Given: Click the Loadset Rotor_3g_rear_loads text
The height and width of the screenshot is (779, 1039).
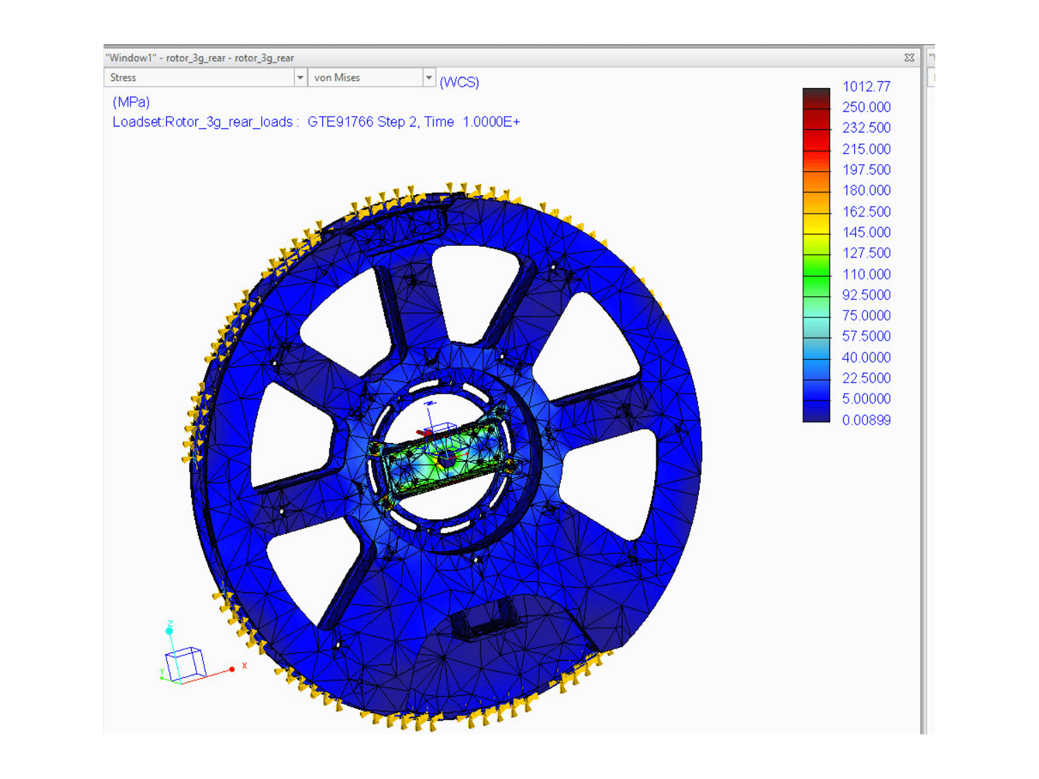Looking at the screenshot, I should 205,122.
